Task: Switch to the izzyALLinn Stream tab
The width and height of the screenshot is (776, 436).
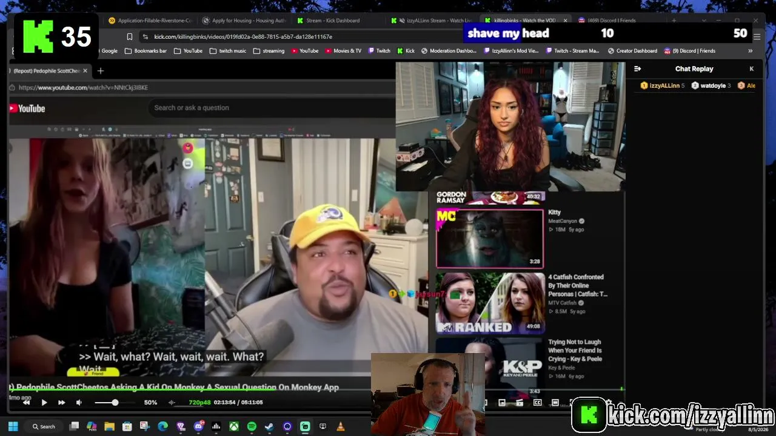Action: pos(432,21)
